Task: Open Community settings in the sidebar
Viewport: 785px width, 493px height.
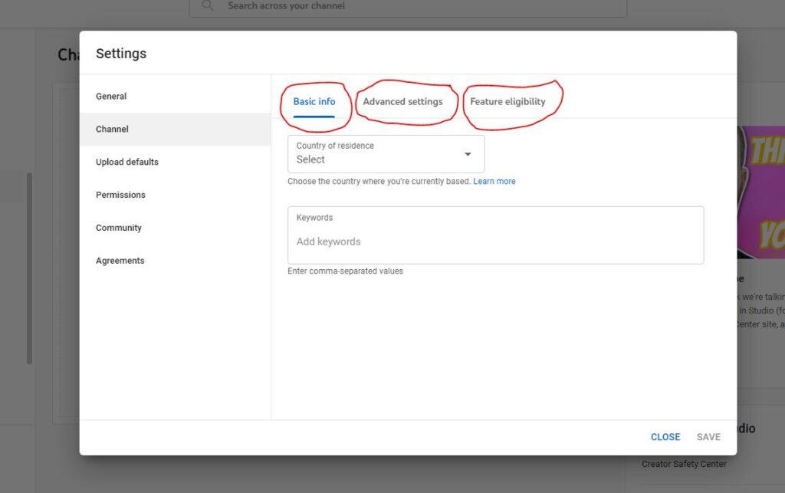Action: coord(119,228)
